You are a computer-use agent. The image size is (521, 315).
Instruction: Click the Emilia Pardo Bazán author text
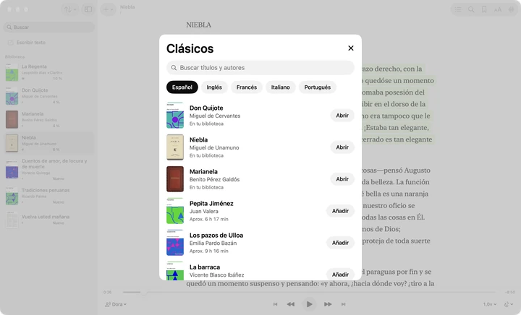pyautogui.click(x=213, y=243)
